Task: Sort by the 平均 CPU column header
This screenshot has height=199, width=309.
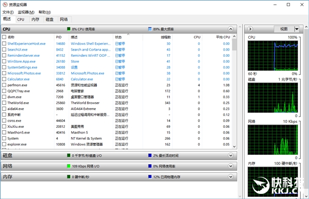Action: [x=217, y=37]
